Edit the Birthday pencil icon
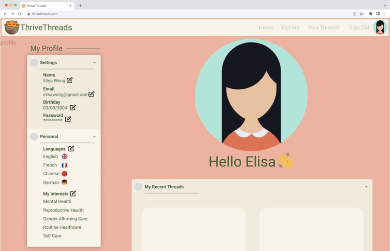The height and width of the screenshot is (251, 390). [x=73, y=107]
